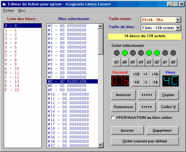Select block A - 10 in list

click(23, 69)
